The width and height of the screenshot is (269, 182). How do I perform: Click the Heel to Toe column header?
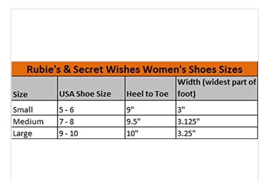click(x=150, y=88)
